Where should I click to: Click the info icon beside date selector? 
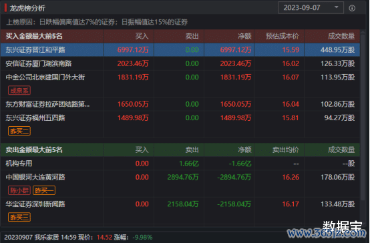(x=352, y=8)
